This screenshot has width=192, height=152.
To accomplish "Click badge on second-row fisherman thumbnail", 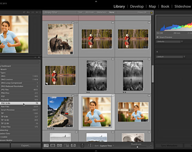I will click(x=74, y=84).
